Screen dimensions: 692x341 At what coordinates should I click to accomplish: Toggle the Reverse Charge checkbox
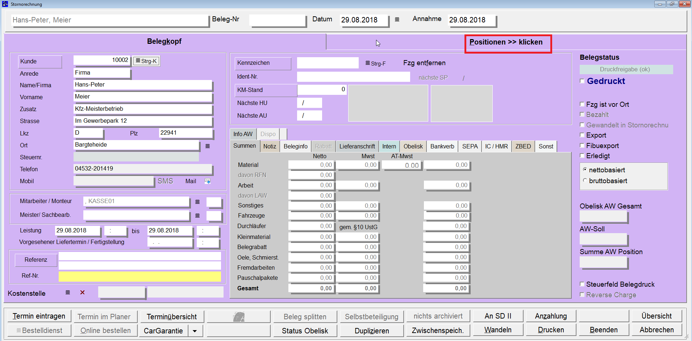coord(582,295)
